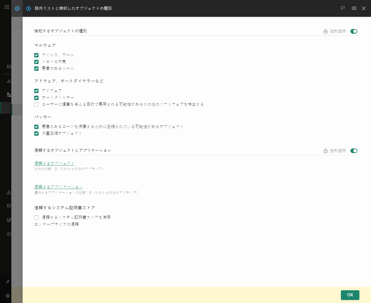Image resolution: width=371 pixels, height=303 pixels.
Task: Open the 信頼するオブジェクト link
Action: (x=54, y=163)
